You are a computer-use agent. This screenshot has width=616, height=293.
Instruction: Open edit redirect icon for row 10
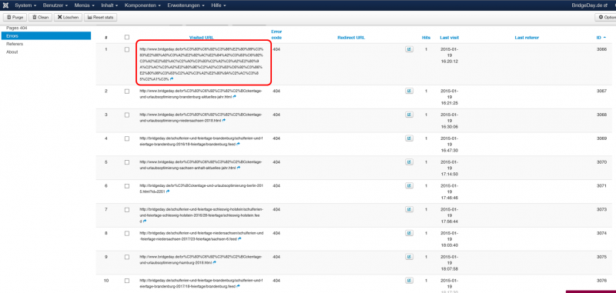tap(409, 281)
